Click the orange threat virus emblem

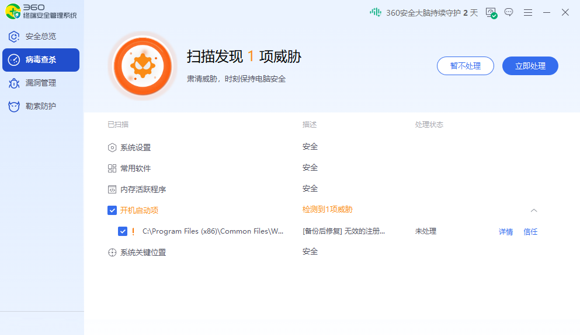click(143, 65)
